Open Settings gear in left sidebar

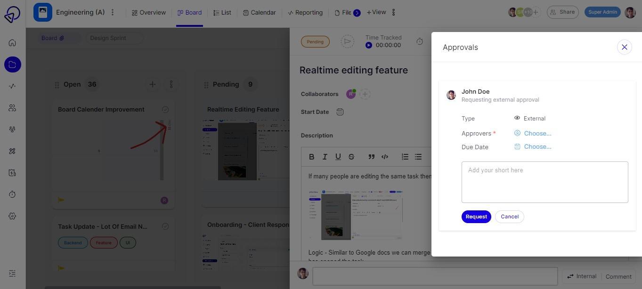tap(12, 216)
